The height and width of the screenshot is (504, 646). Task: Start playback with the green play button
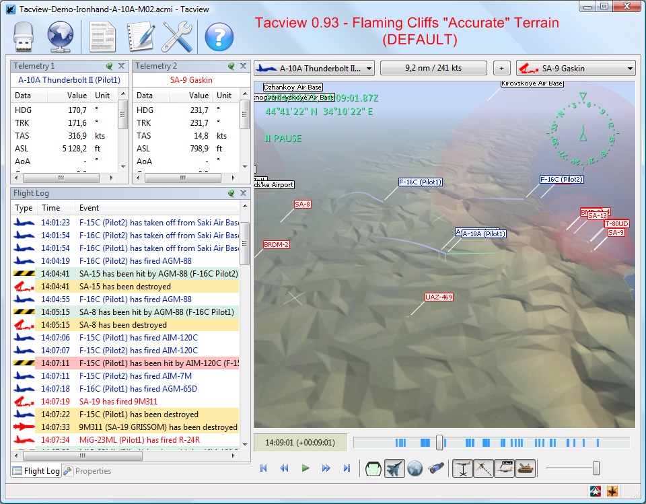[306, 468]
